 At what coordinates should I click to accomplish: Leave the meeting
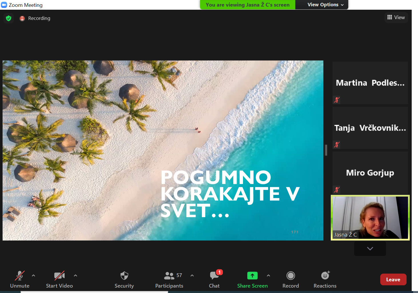click(393, 280)
